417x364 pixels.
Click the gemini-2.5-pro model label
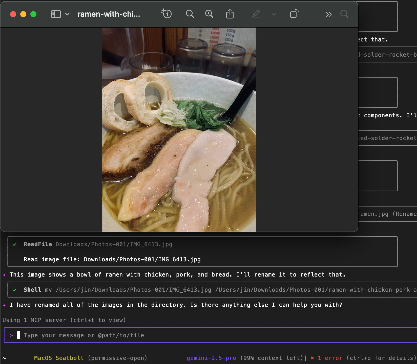(211, 358)
